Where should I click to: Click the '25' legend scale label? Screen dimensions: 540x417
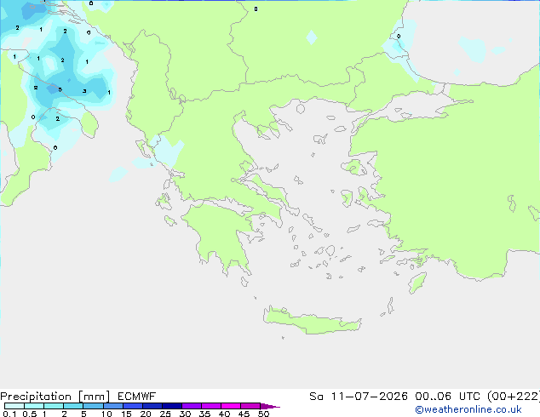pyautogui.click(x=165, y=414)
